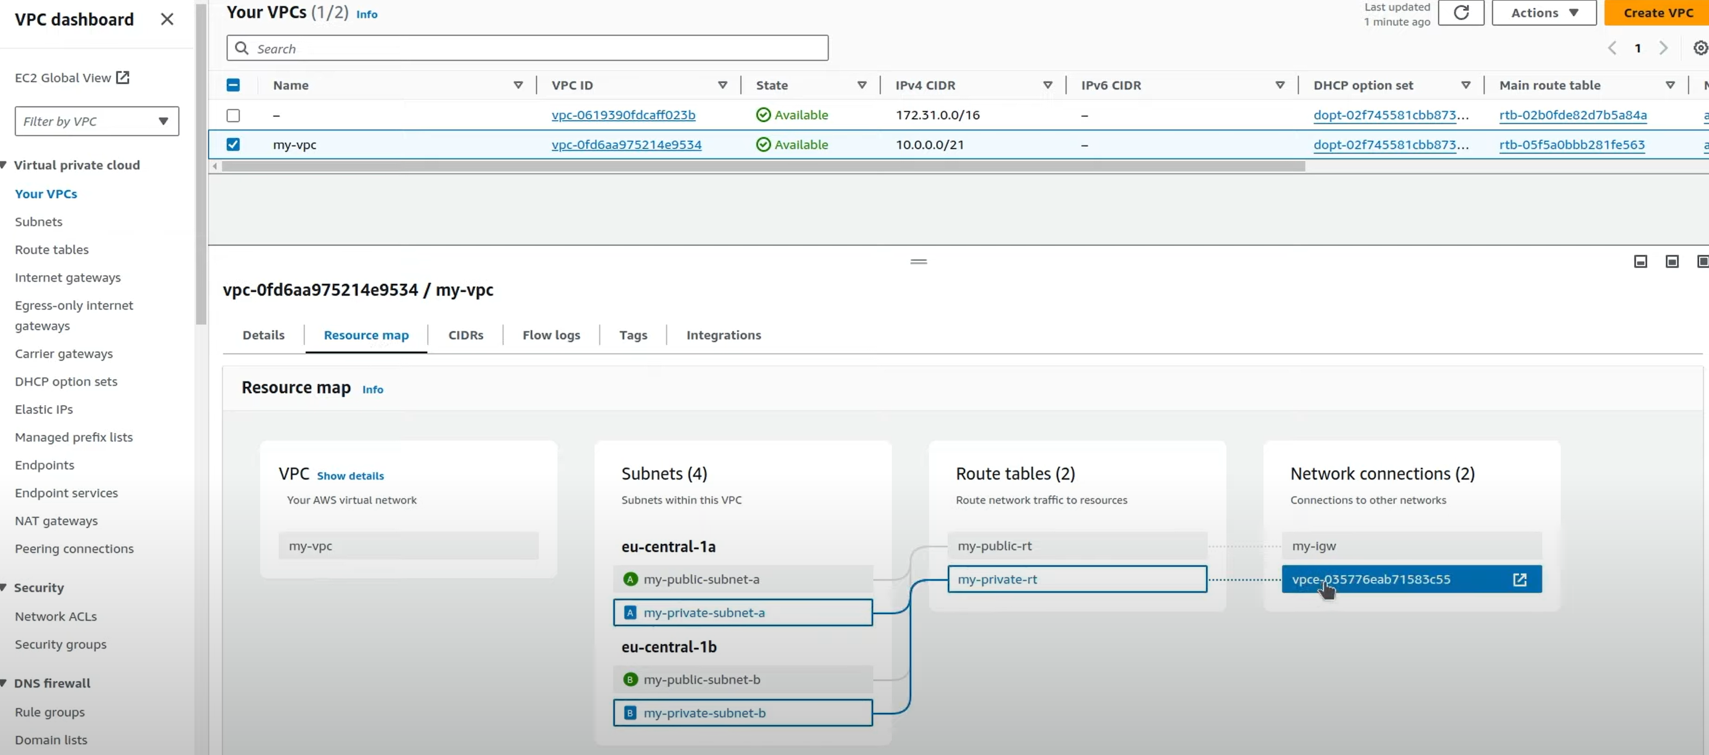Toggle the select-all header checkbox
The image size is (1709, 755).
click(233, 85)
